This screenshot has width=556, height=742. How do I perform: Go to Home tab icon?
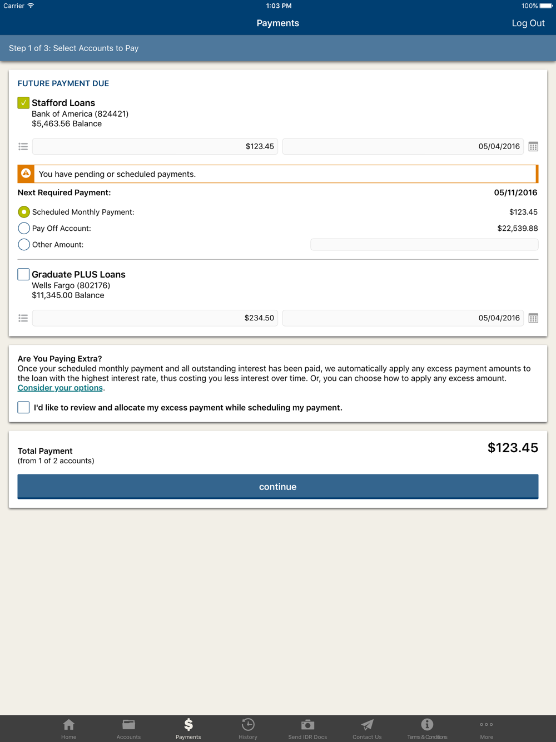coord(69,725)
